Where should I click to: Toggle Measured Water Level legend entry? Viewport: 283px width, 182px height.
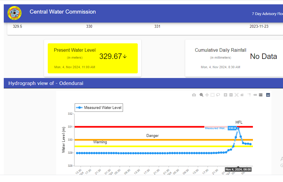pos(99,108)
